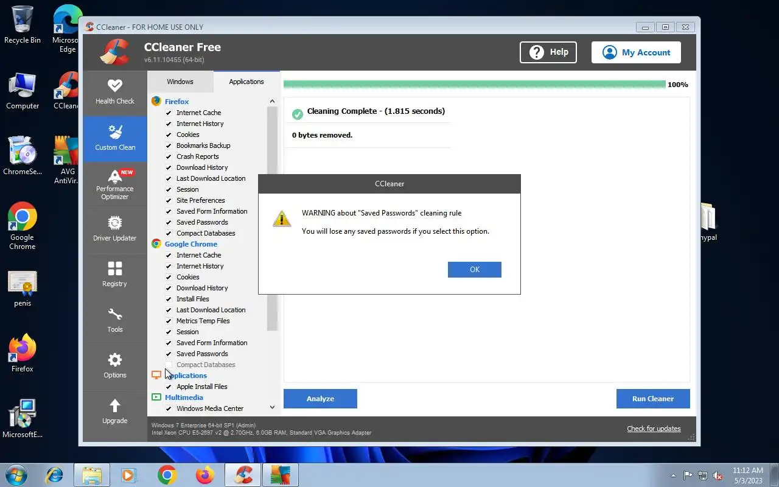Image resolution: width=779 pixels, height=487 pixels.
Task: Click the 100% progress bar
Action: click(475, 85)
